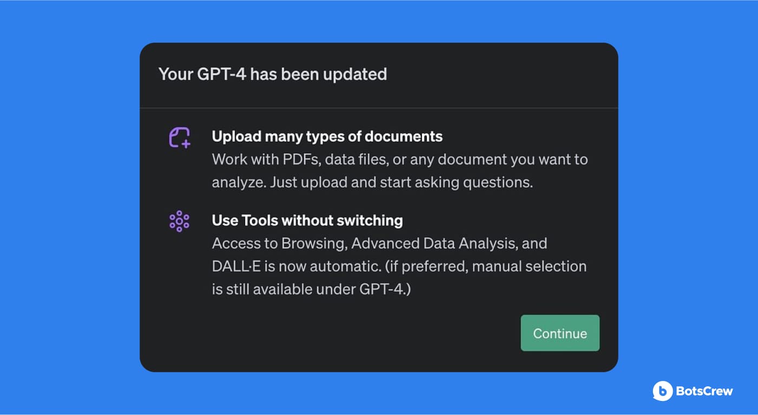Click the green Continue button

coord(560,333)
